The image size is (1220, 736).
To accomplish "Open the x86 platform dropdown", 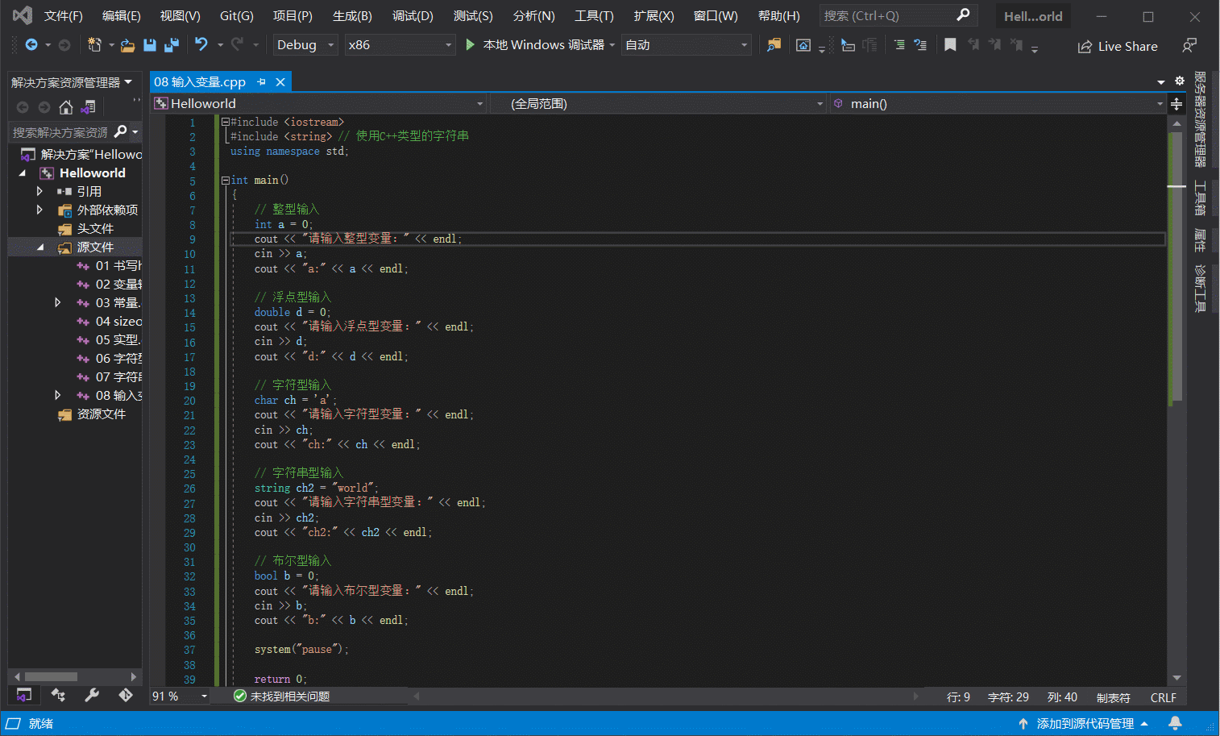I will [x=400, y=45].
